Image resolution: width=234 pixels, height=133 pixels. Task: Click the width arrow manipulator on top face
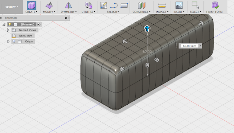[x=125, y=42]
